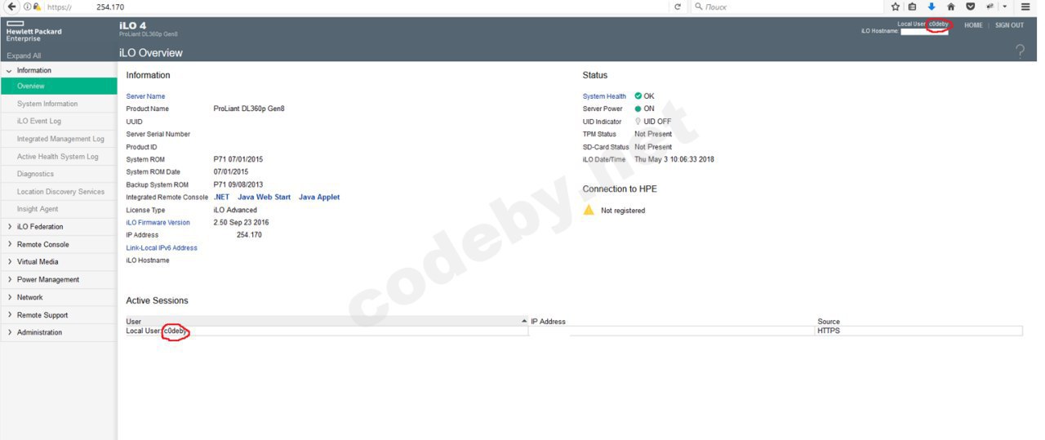The width and height of the screenshot is (1045, 440).
Task: Click System ROM value P71 07/01/2015
Action: point(238,159)
